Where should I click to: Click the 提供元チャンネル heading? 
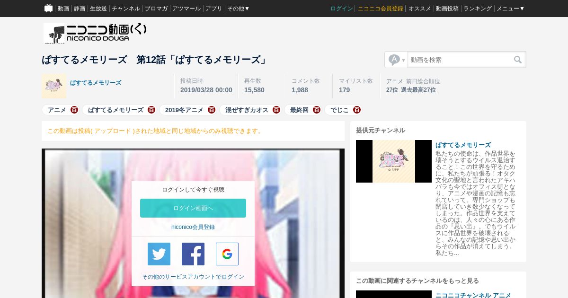[381, 130]
